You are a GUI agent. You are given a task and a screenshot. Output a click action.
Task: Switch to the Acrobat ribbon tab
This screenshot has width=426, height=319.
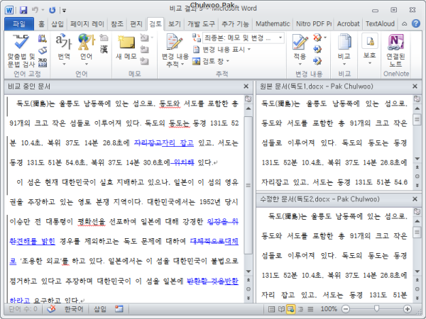(348, 23)
